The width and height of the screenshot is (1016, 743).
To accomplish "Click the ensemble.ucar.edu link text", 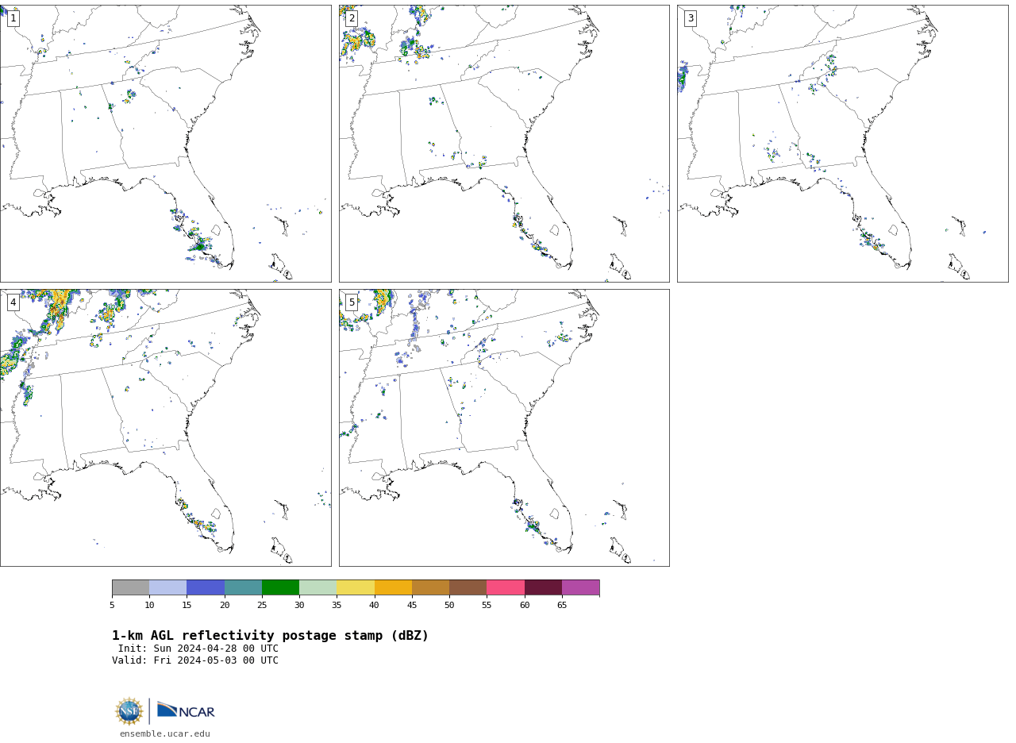I will click(x=165, y=734).
